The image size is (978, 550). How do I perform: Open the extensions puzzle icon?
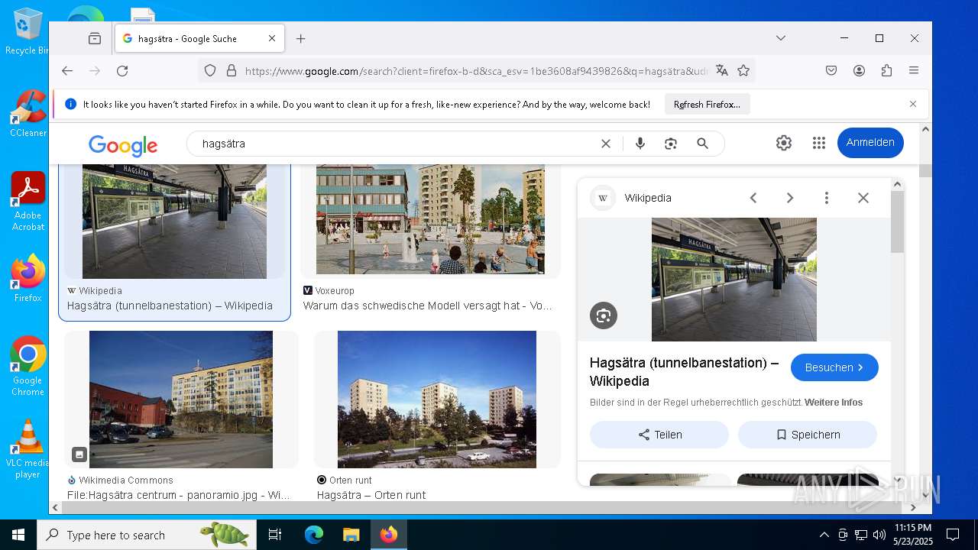click(886, 71)
